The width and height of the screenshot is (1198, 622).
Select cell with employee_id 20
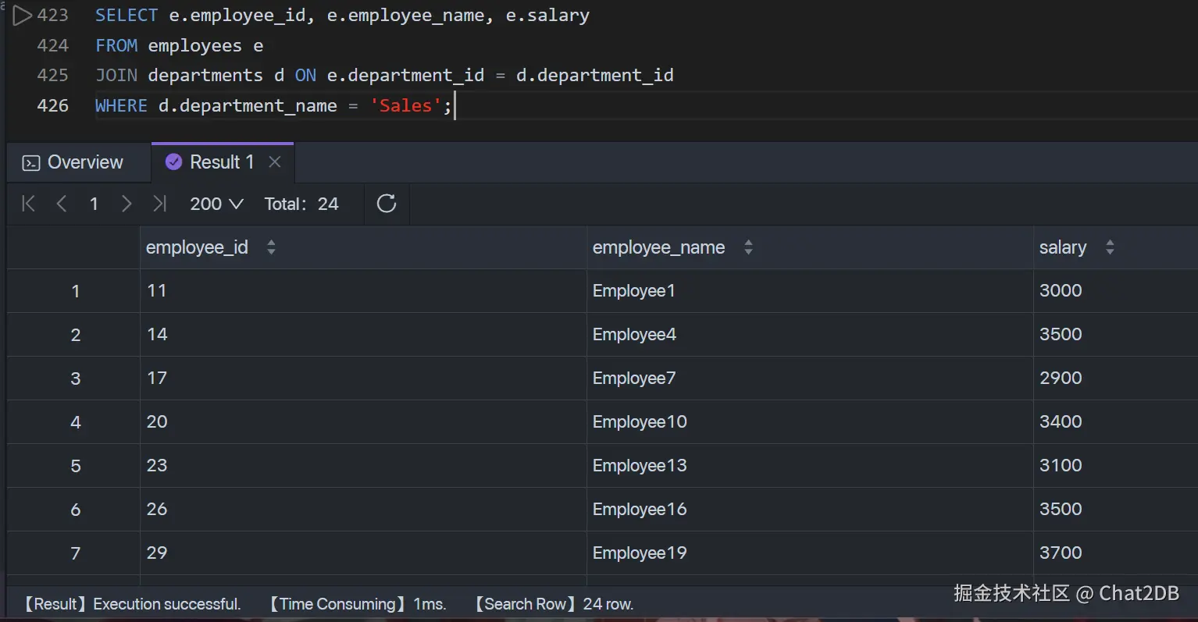[x=363, y=422]
